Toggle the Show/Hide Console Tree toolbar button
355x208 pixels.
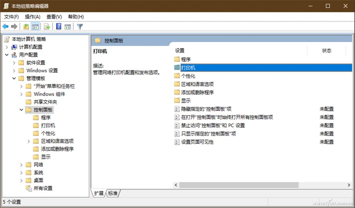tap(35, 26)
